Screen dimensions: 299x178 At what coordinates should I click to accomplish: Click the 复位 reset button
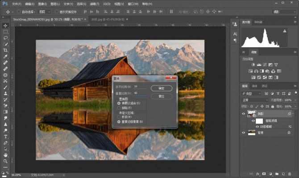pyautogui.click(x=162, y=96)
